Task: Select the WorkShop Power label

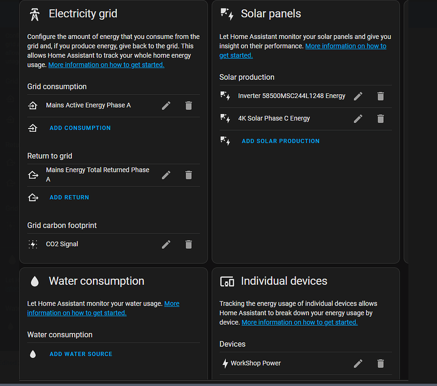Action: [256, 363]
